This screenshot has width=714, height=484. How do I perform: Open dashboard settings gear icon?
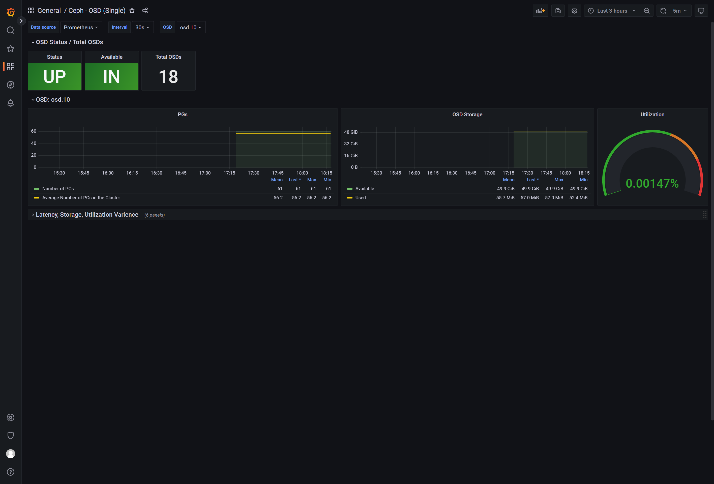click(574, 11)
